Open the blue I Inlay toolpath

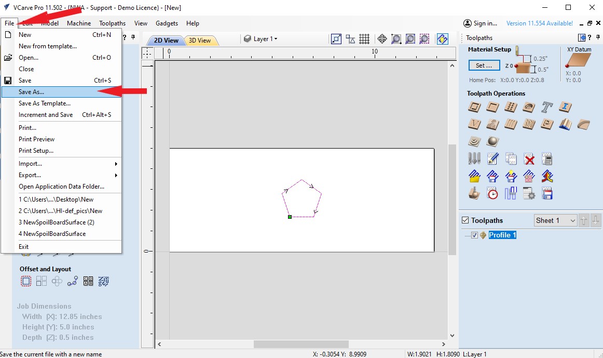click(565, 107)
